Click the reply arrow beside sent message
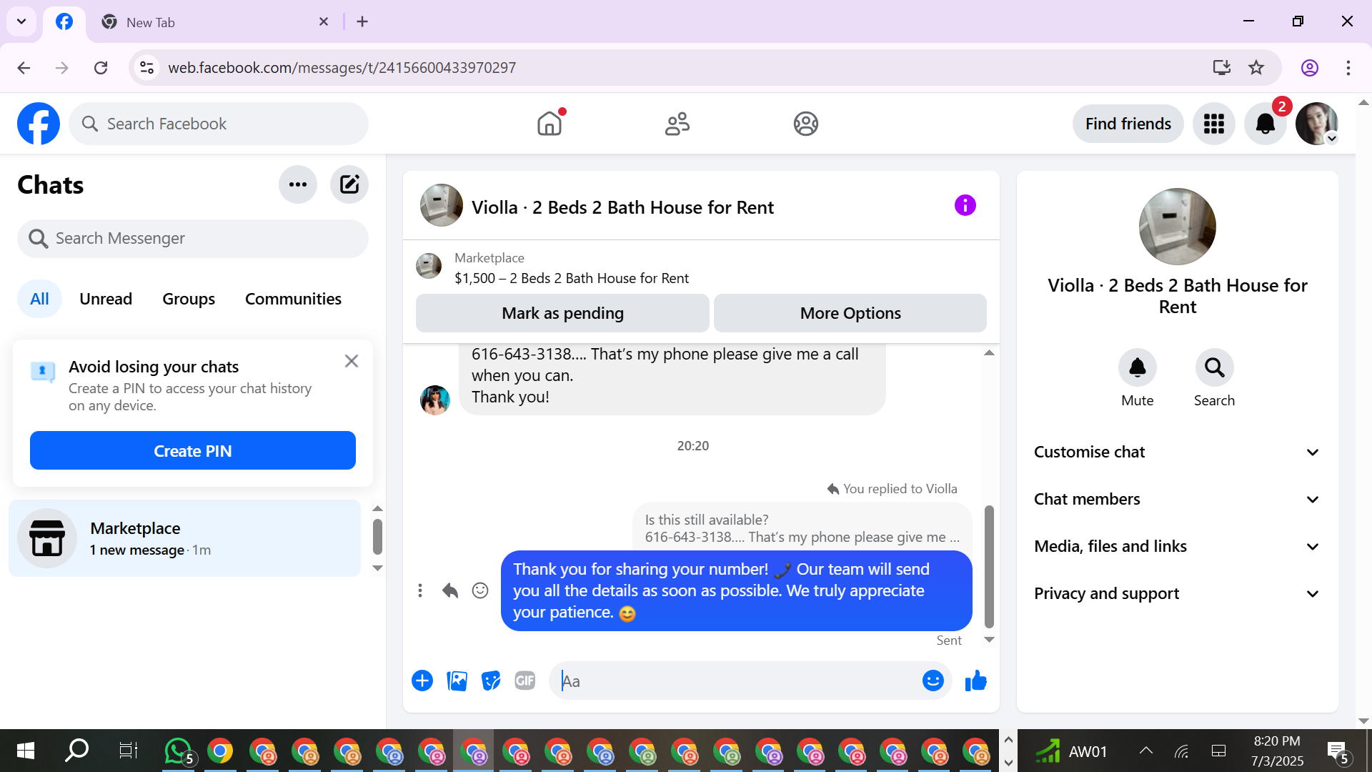 (450, 590)
